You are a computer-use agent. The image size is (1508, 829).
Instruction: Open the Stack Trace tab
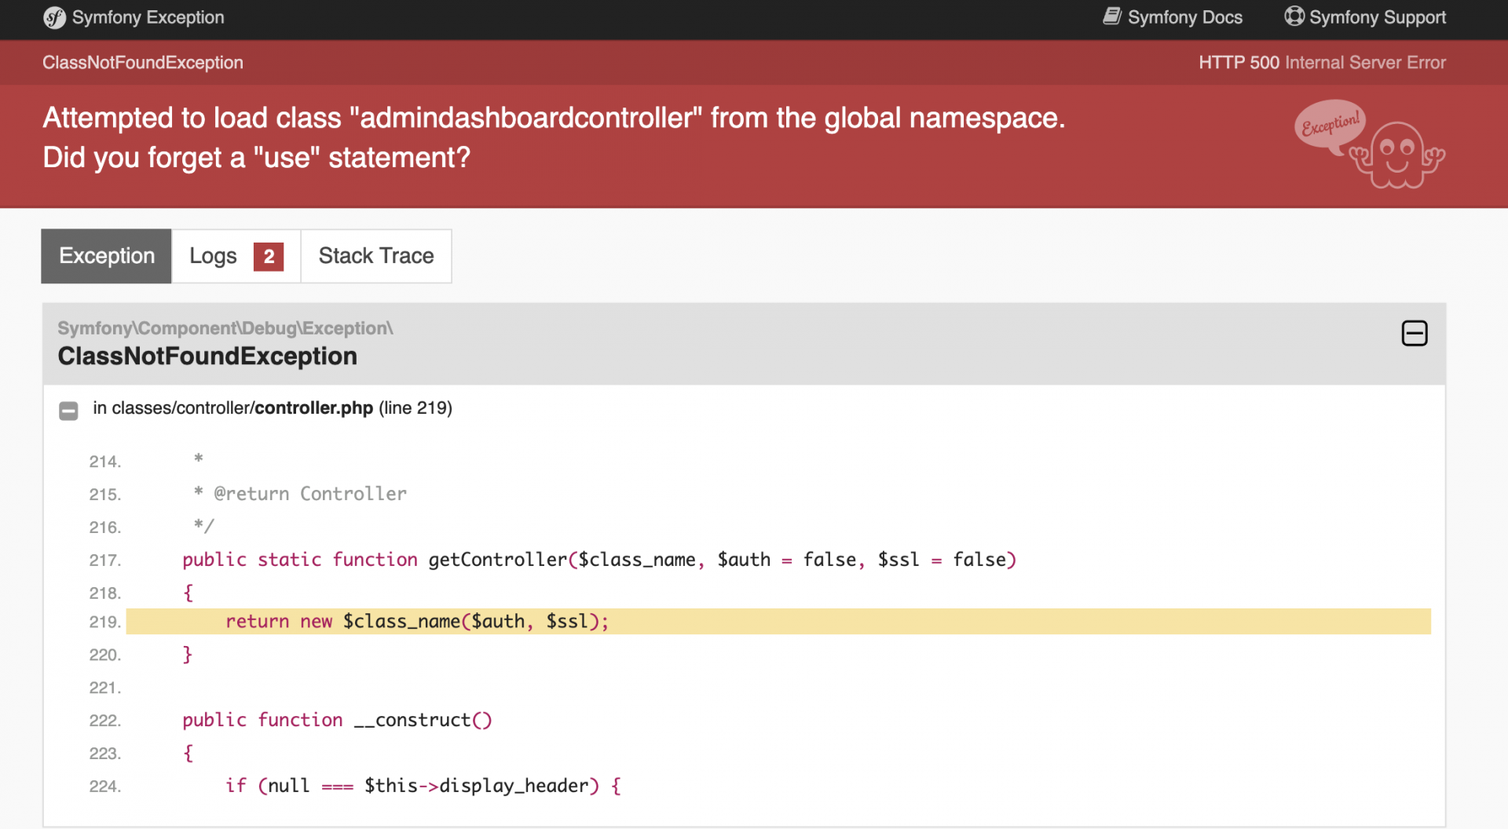[376, 256]
